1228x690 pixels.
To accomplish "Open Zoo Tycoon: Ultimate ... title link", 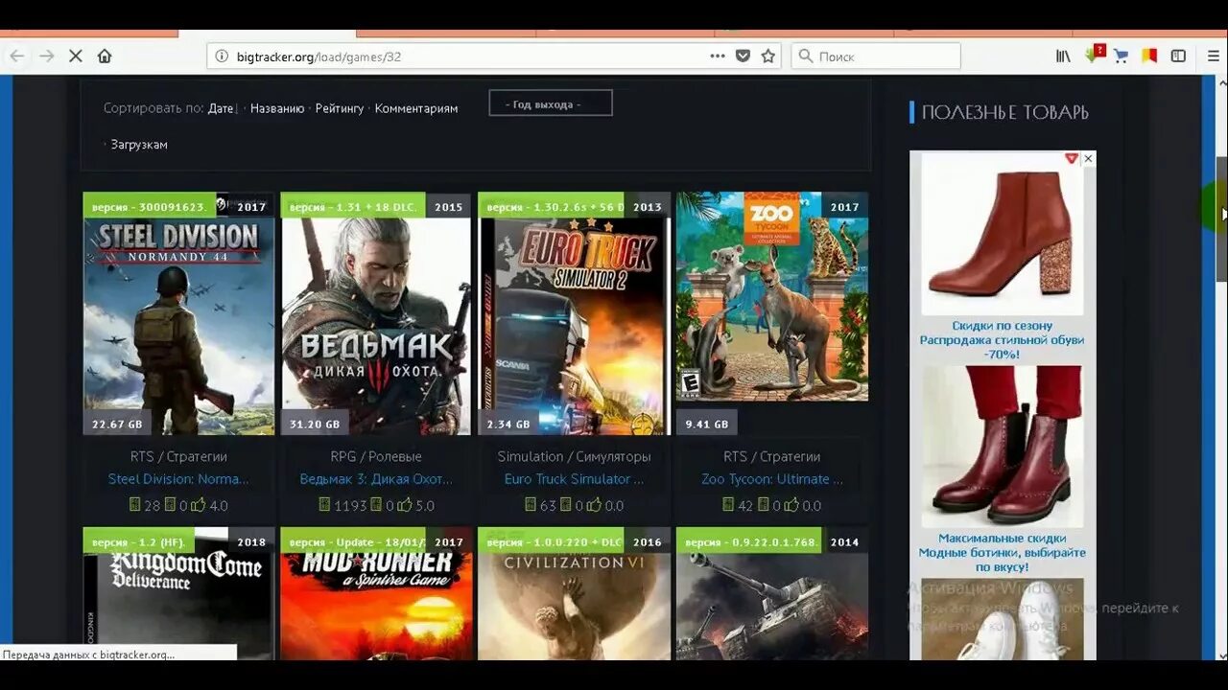I will [771, 479].
